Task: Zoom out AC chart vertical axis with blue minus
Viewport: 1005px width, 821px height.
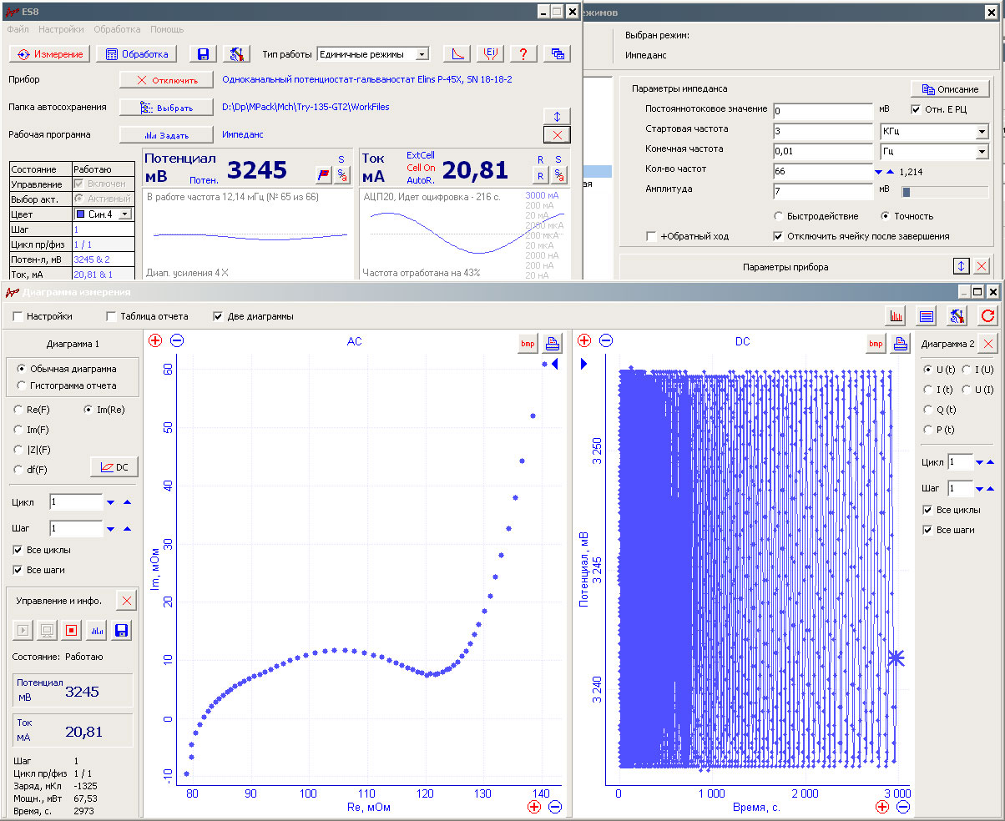Action: 177,340
